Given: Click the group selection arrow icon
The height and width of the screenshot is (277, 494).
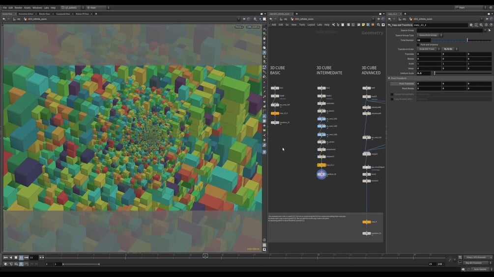Looking at the screenshot, I should [490, 30].
